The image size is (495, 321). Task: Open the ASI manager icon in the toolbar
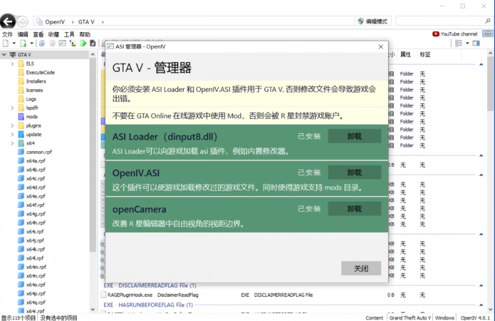[x=62, y=43]
